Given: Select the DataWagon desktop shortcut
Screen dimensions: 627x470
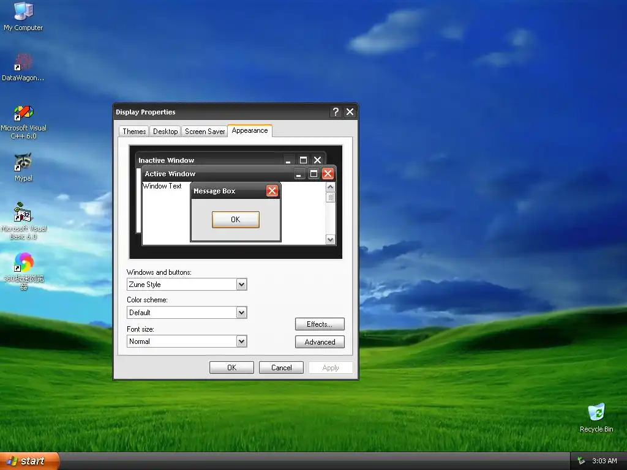Looking at the screenshot, I should tap(23, 67).
